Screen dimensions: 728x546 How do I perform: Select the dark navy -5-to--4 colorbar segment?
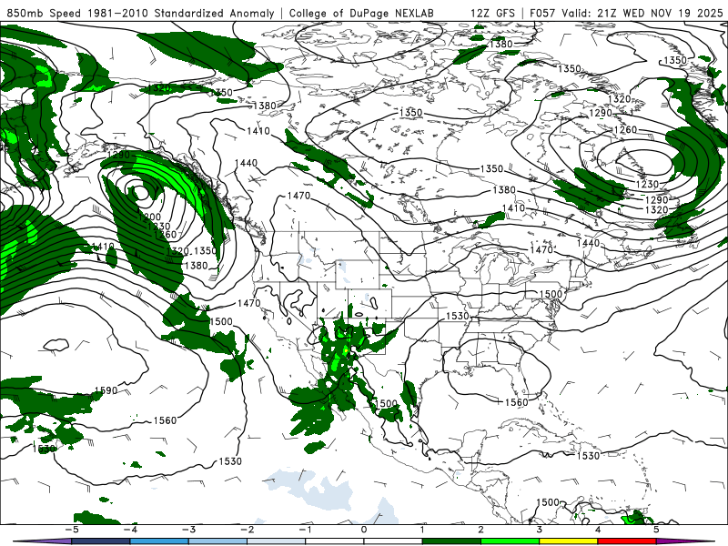tap(101, 541)
